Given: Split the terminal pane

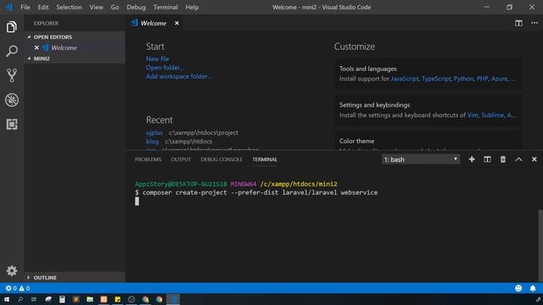Looking at the screenshot, I should click(487, 159).
